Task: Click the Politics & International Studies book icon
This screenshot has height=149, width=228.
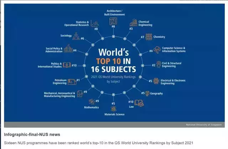Action: pyautogui.click(x=67, y=65)
